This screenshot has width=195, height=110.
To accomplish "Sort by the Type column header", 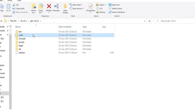I will [x=85, y=27].
